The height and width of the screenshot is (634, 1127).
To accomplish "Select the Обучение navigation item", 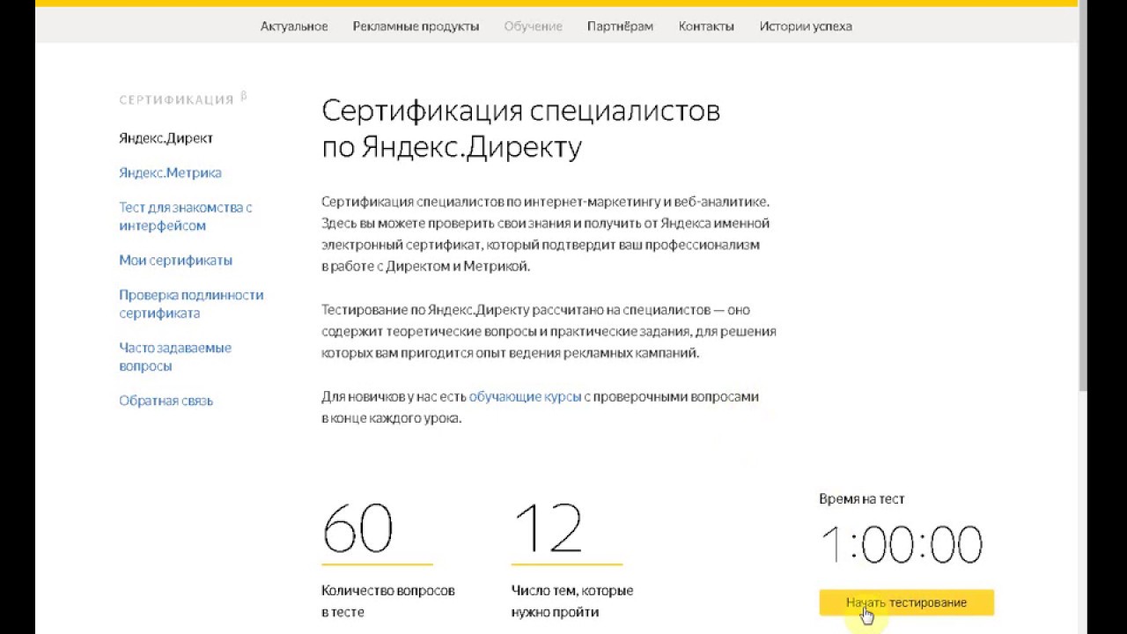I will pos(533,26).
